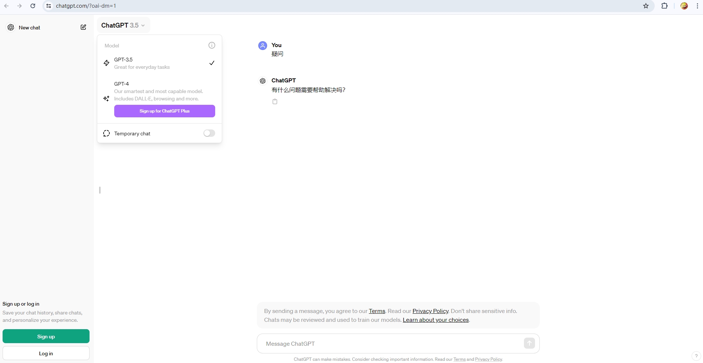Click the model info icon
The height and width of the screenshot is (363, 703).
tap(212, 45)
